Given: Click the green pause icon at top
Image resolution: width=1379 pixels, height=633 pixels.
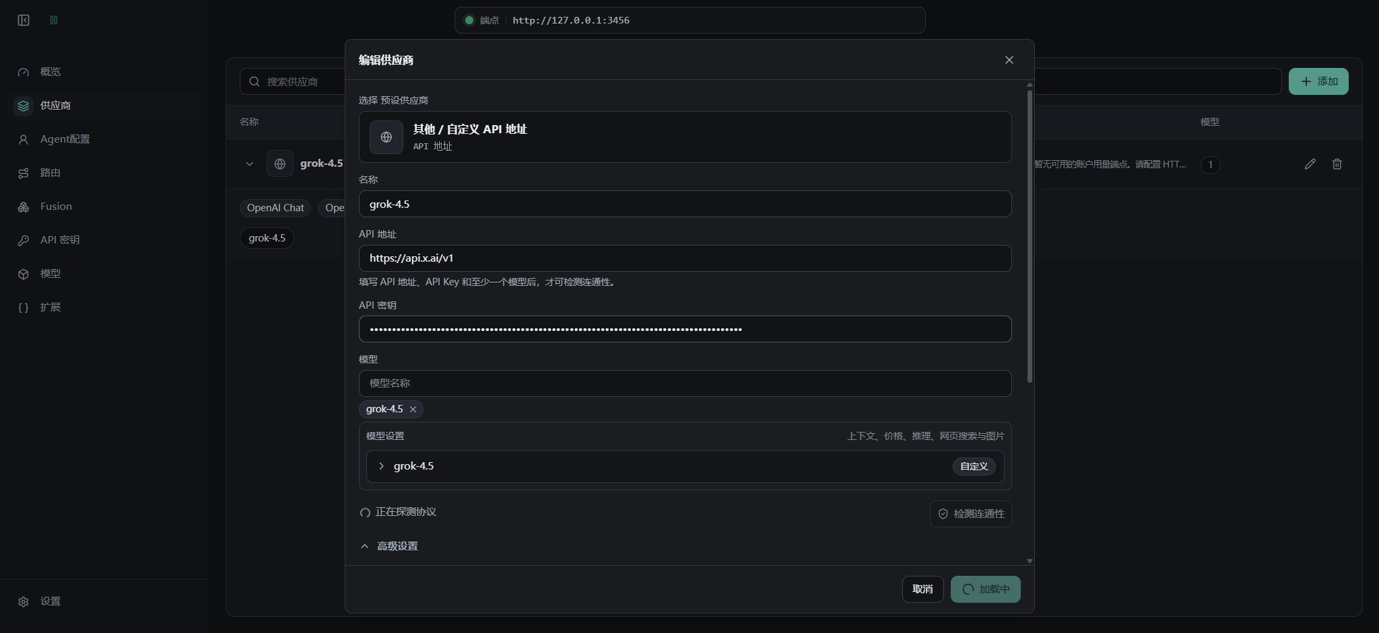Looking at the screenshot, I should coord(54,20).
